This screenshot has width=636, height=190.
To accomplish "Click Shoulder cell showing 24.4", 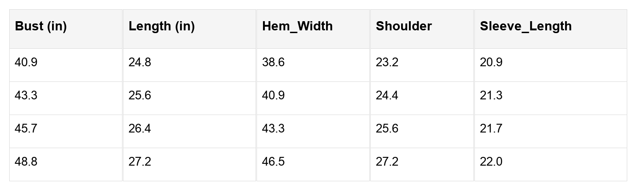I will point(387,96).
